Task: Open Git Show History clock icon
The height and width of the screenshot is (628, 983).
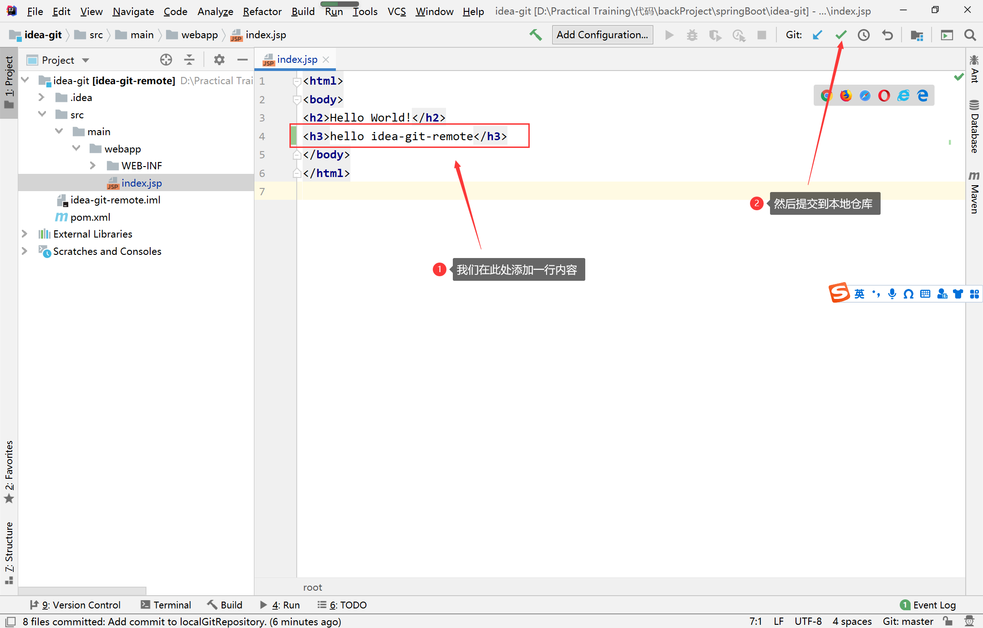Action: pyautogui.click(x=864, y=35)
